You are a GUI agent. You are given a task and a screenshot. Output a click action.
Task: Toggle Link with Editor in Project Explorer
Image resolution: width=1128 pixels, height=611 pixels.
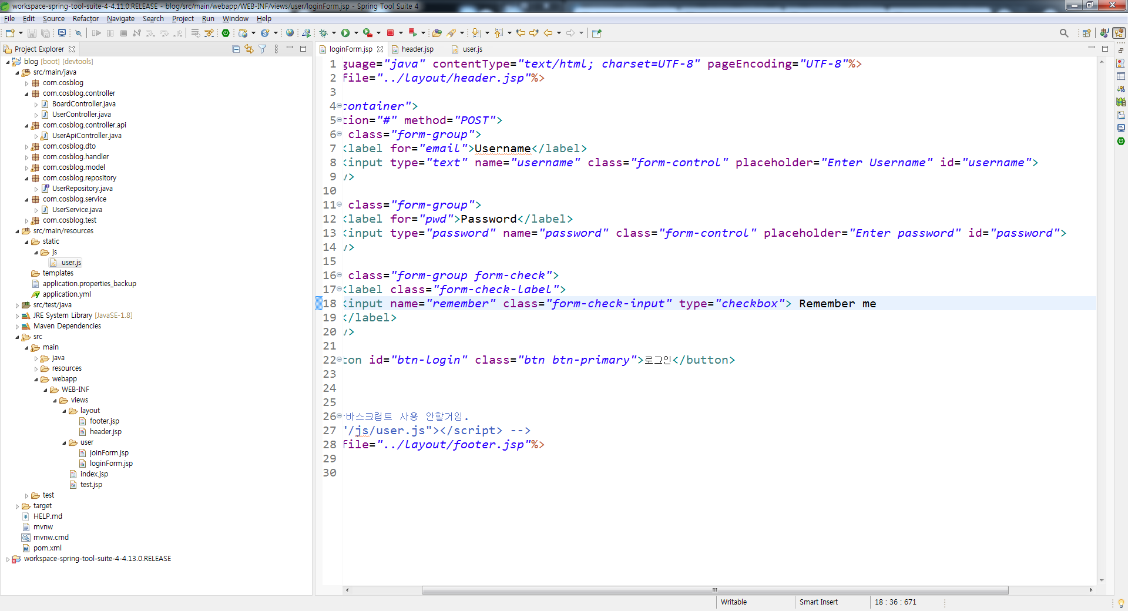pyautogui.click(x=249, y=49)
